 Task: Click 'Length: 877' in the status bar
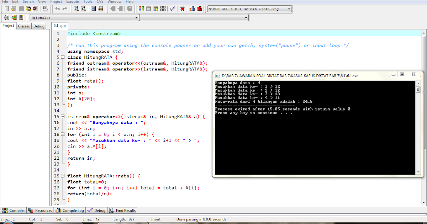125,219
